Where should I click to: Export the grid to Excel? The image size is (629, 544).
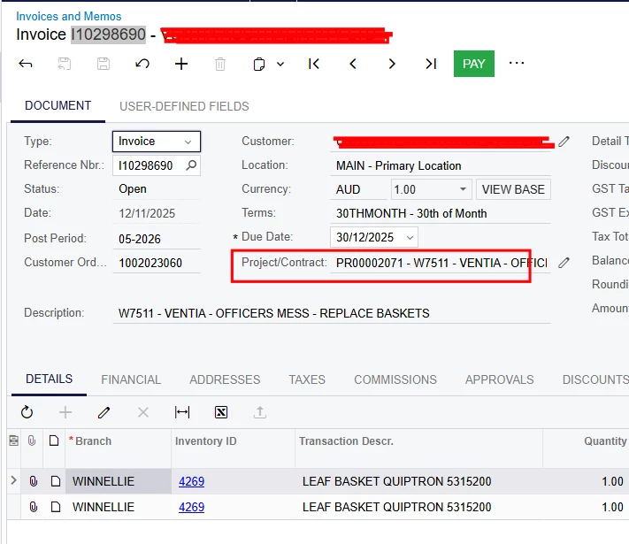pos(221,412)
